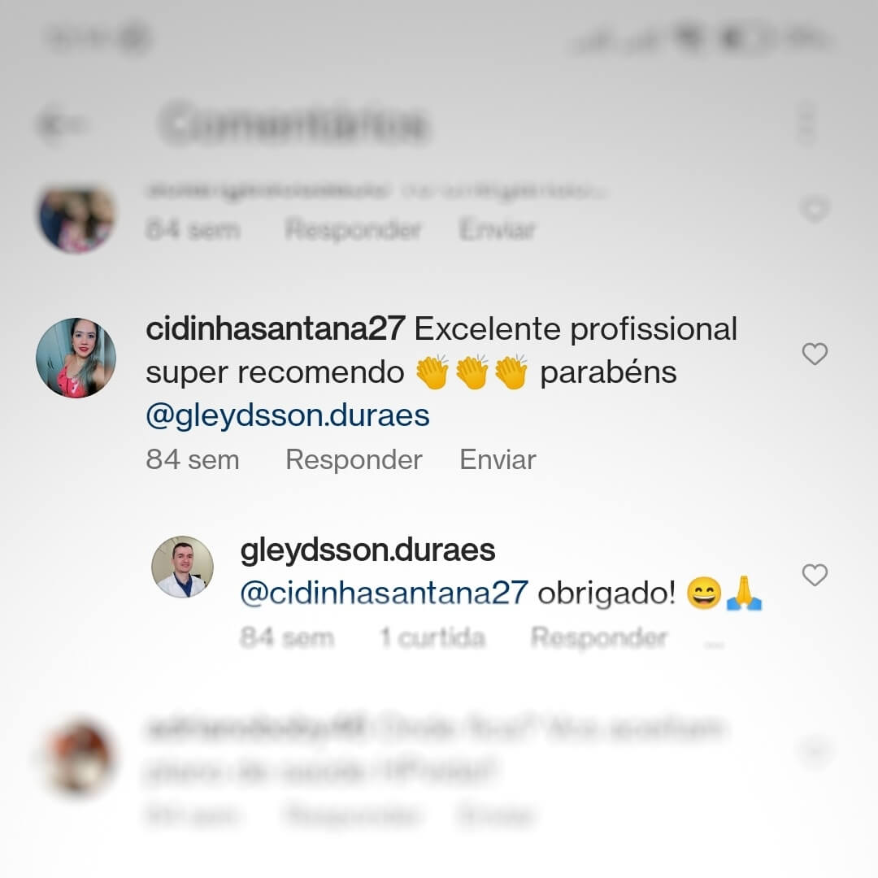Viewport: 878px width, 878px height.
Task: Like the blurred first comment's heart
Action: click(814, 210)
